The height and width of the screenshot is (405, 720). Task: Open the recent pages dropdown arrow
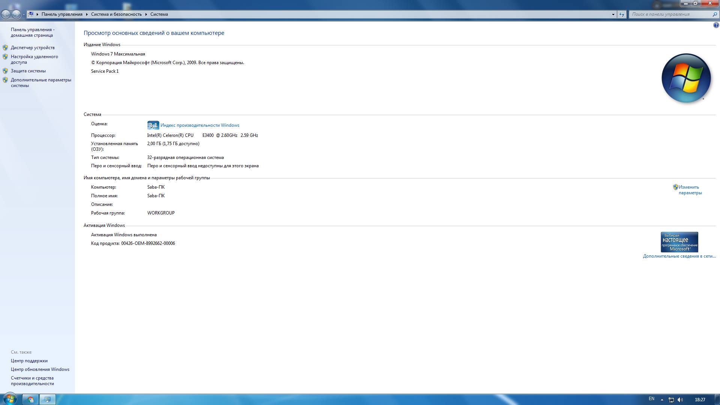click(x=24, y=14)
